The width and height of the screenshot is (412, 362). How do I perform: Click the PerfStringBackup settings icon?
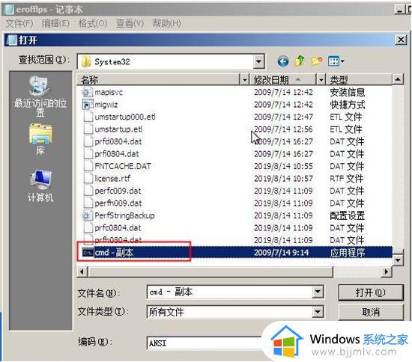tap(87, 215)
